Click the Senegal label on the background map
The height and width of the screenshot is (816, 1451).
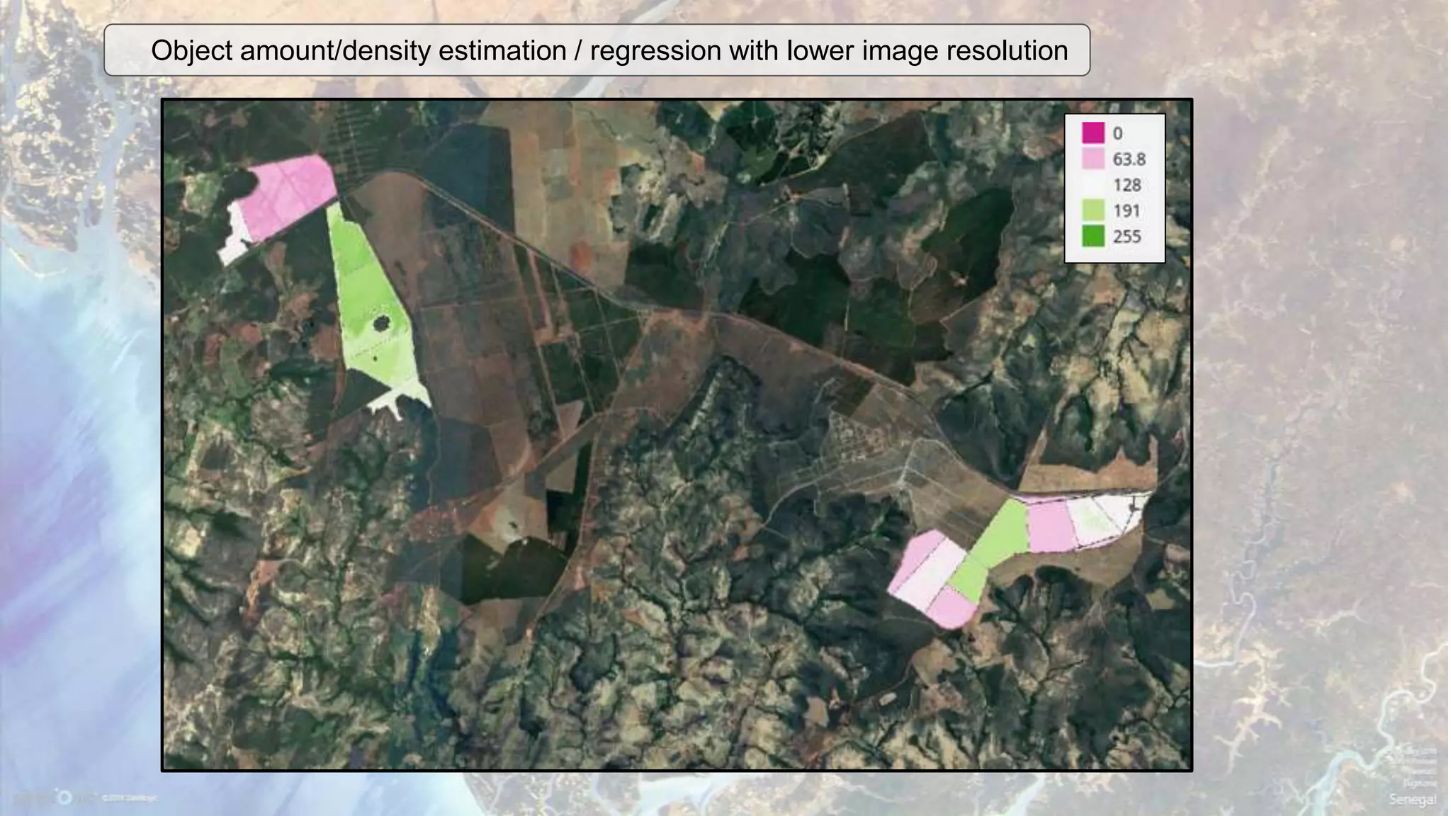pyautogui.click(x=1413, y=799)
